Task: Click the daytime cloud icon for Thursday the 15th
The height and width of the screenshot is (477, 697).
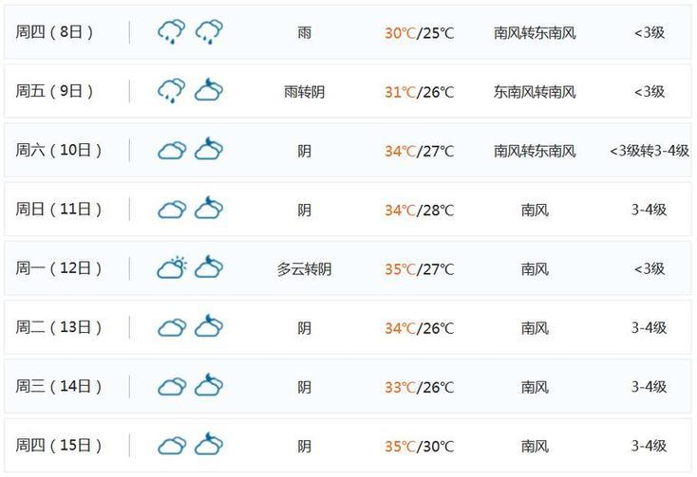Action: [x=171, y=446]
